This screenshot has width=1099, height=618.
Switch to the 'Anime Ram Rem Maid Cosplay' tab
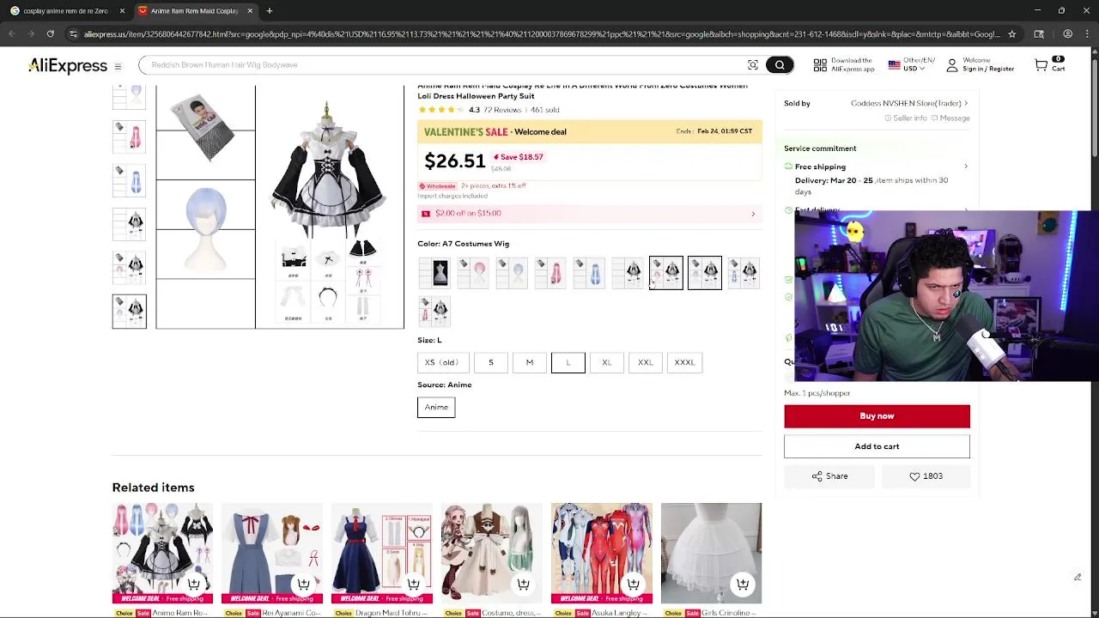(x=195, y=10)
